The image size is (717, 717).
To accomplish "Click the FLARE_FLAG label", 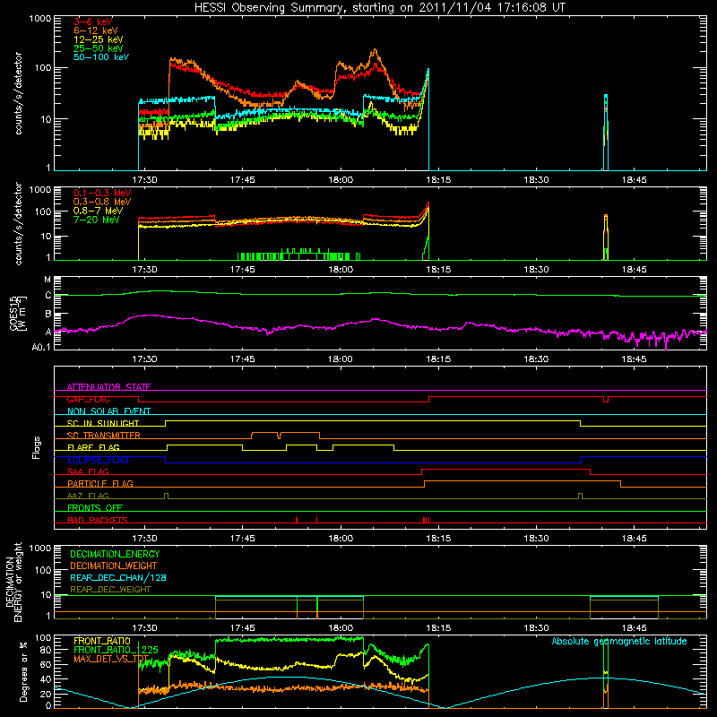I will tap(93, 447).
